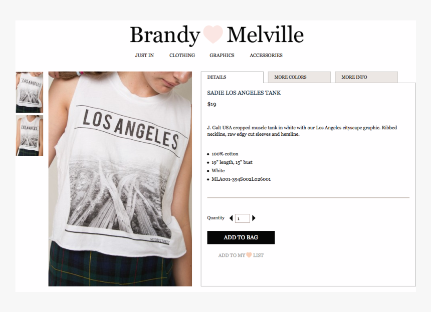Click the pink heart logo icon
This screenshot has width=431, height=312.
[213, 35]
